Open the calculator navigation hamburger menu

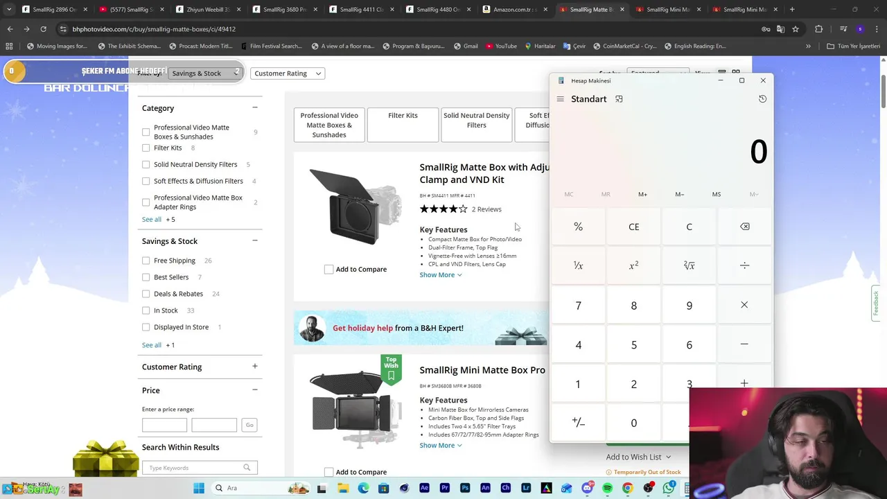(560, 99)
